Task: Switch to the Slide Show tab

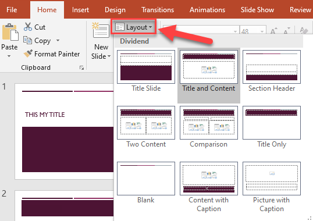Action: tap(257, 10)
